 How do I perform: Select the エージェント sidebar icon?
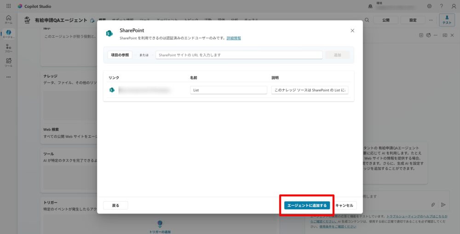click(x=8, y=34)
